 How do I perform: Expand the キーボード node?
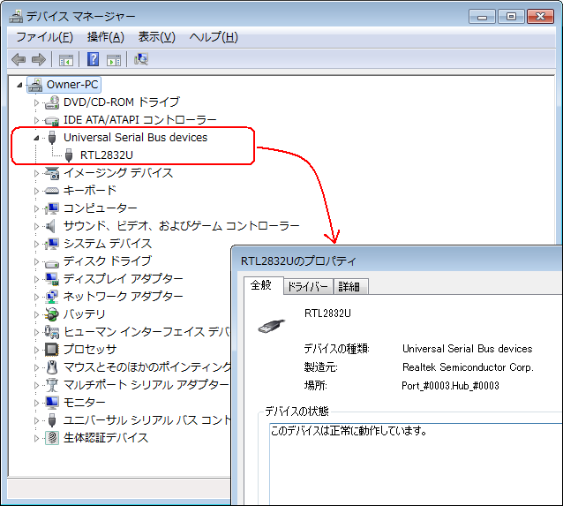pos(36,191)
